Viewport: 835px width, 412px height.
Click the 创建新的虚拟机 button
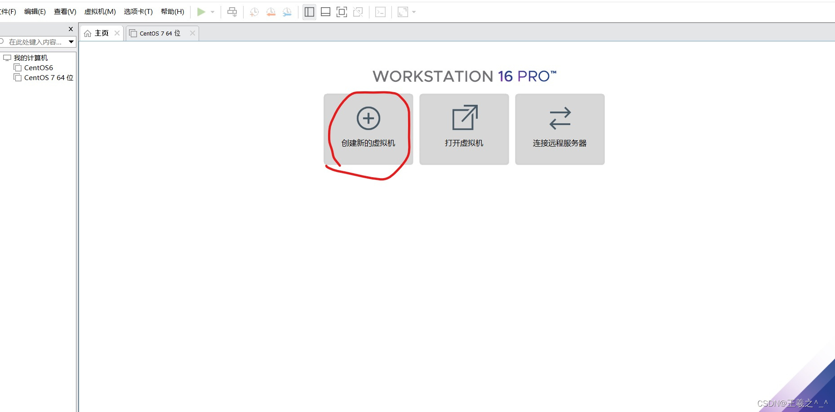pos(369,129)
